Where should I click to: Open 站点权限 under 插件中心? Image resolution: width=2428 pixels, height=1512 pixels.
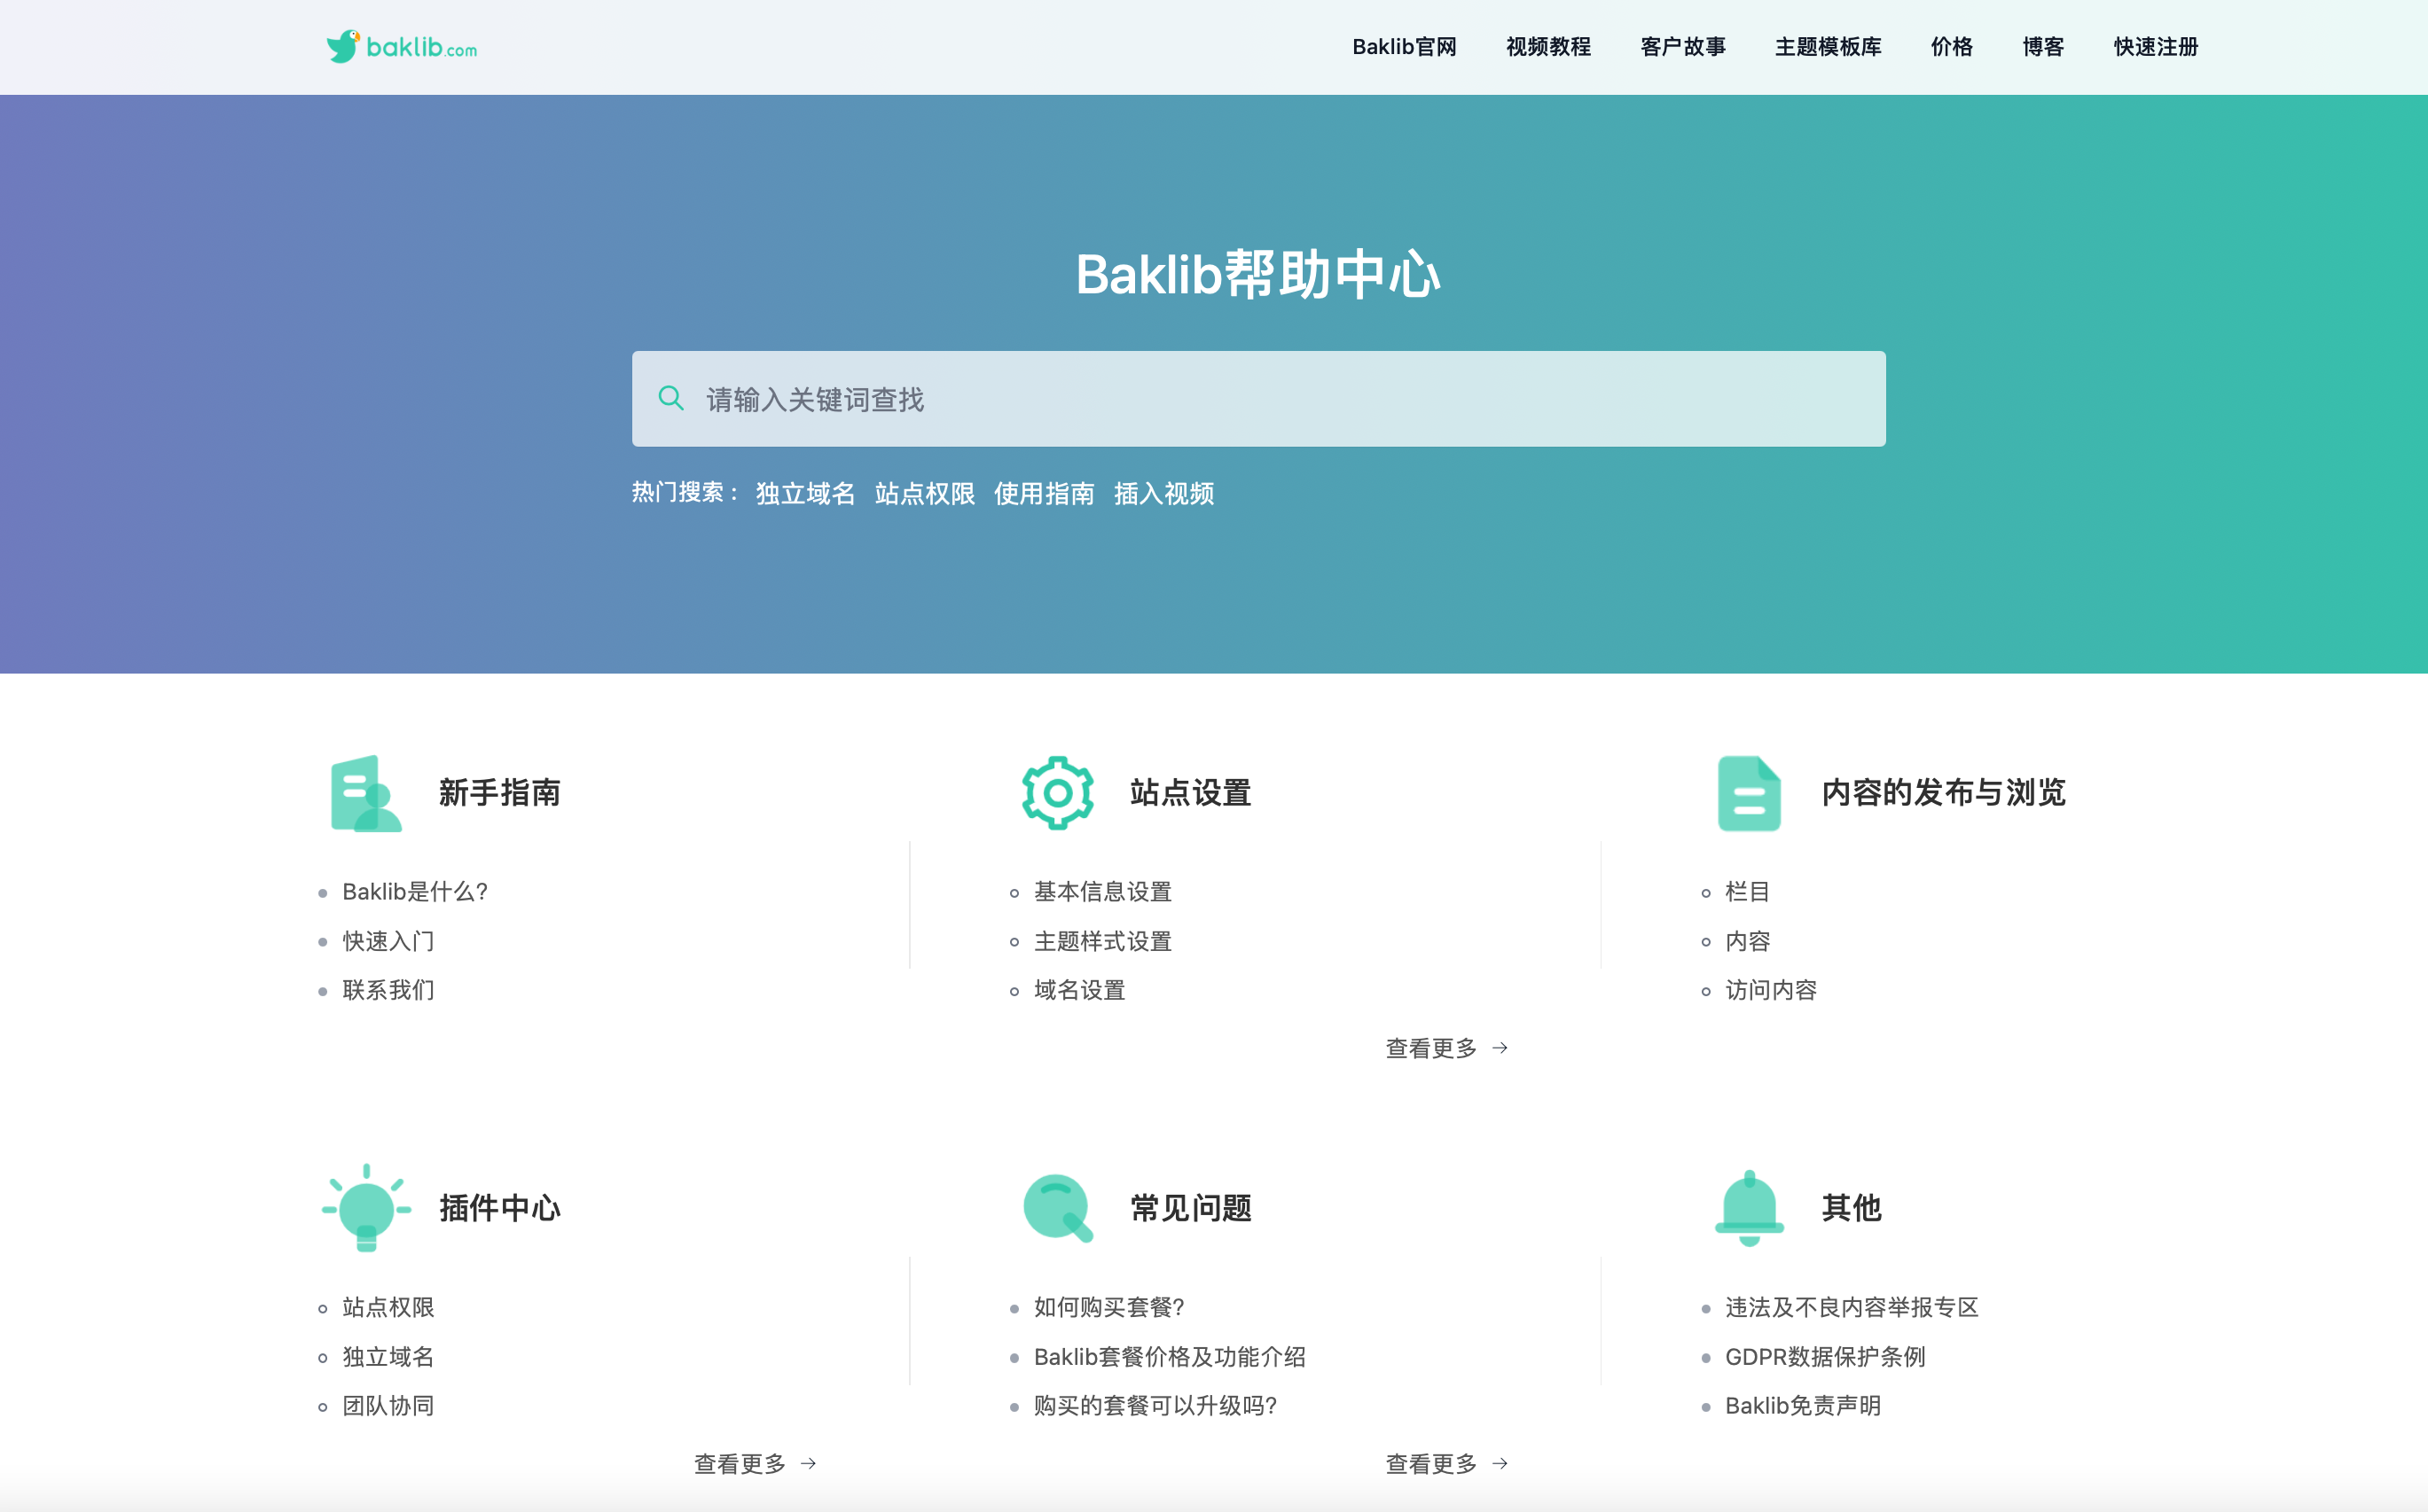[x=388, y=1307]
